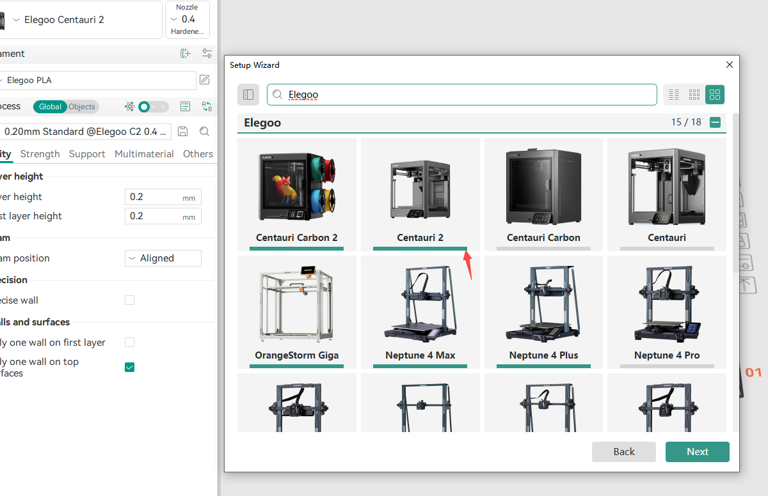
Task: Select the large grid view icon
Action: click(715, 95)
